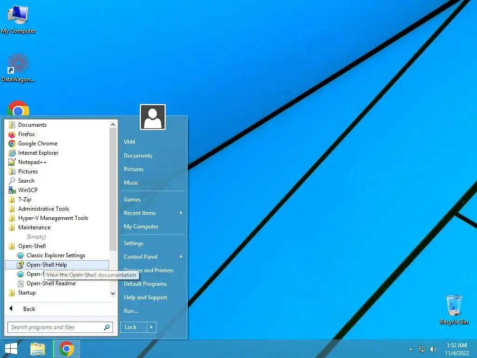Open the Open-Shell Readme entry
This screenshot has height=358, width=477.
coord(57,283)
